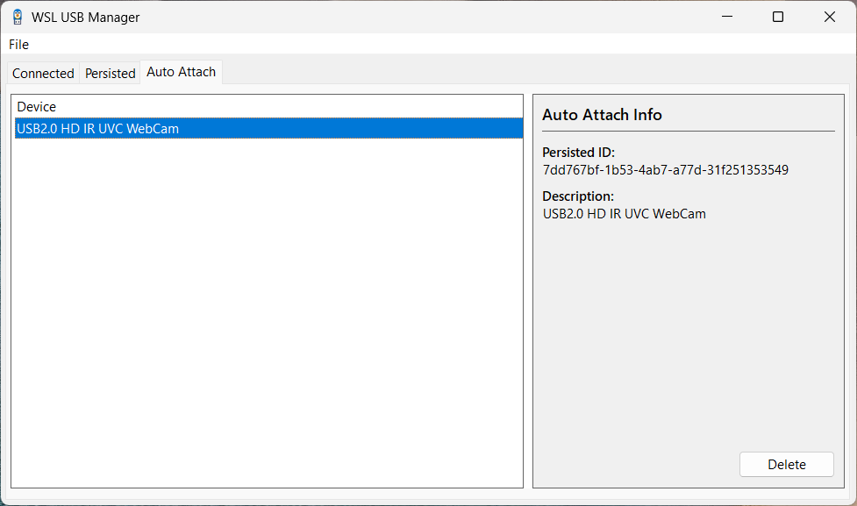Click the WSL USB Manager app icon

tap(18, 17)
